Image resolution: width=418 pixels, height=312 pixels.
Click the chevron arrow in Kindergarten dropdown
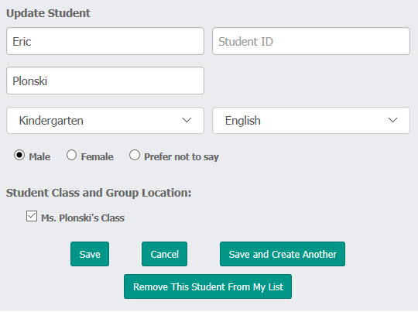187,120
